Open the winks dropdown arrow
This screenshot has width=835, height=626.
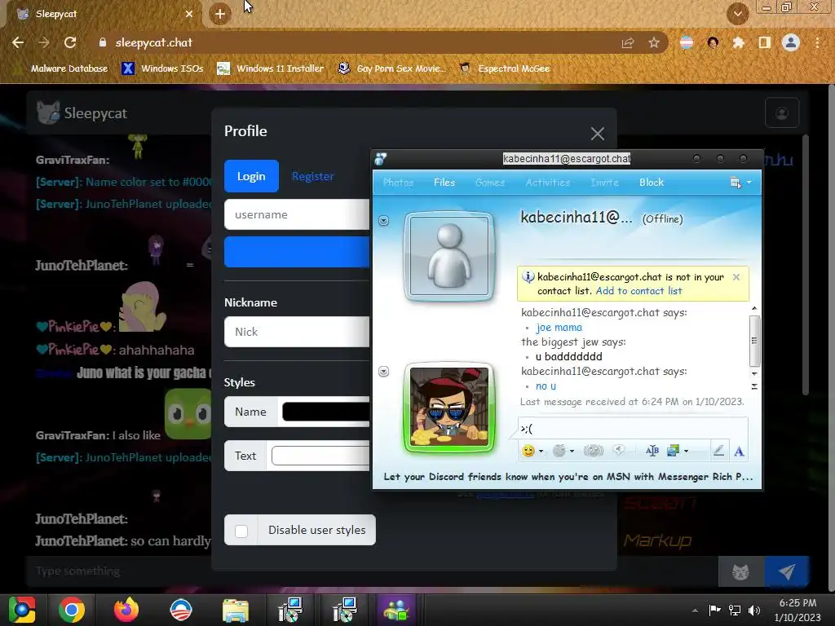(572, 452)
